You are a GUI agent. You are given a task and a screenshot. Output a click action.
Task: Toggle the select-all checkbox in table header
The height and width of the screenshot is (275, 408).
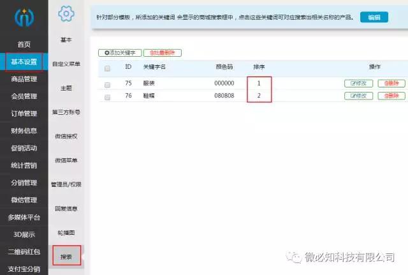[107, 68]
